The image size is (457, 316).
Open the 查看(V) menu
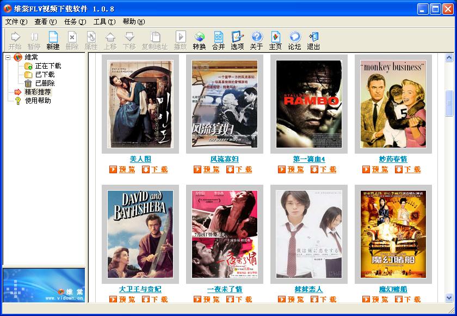pyautogui.click(x=46, y=22)
